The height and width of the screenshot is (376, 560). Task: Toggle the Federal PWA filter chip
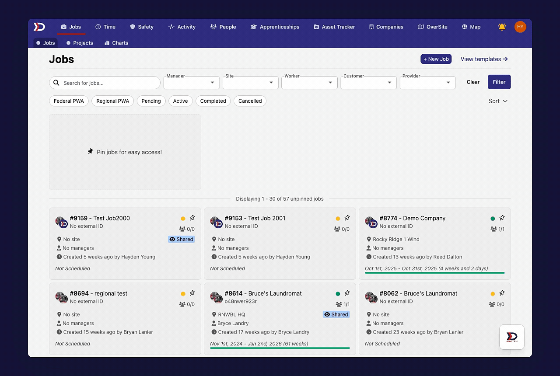pos(69,101)
